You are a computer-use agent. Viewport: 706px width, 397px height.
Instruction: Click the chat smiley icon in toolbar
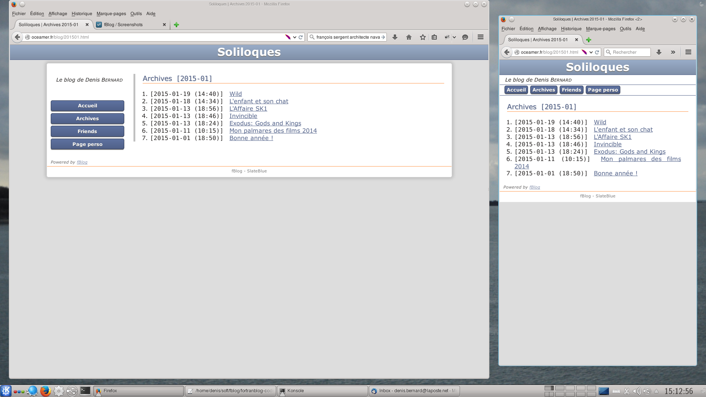pyautogui.click(x=465, y=37)
